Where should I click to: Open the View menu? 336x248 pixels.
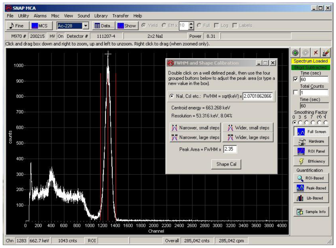click(x=68, y=16)
